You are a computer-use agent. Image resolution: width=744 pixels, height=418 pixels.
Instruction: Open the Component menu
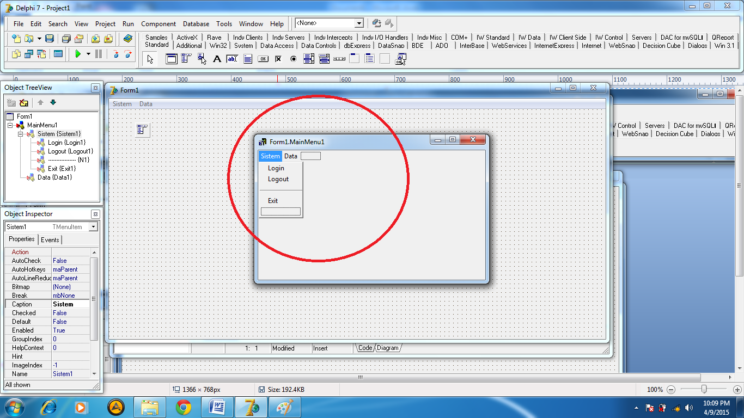(158, 24)
